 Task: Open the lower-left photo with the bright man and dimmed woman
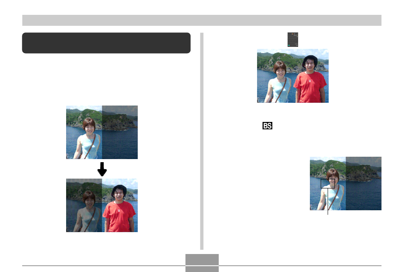click(102, 205)
